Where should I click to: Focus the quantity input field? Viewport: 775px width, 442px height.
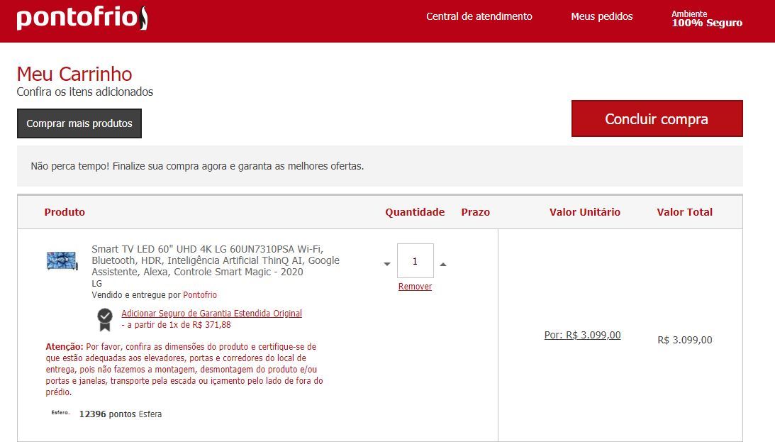[416, 260]
